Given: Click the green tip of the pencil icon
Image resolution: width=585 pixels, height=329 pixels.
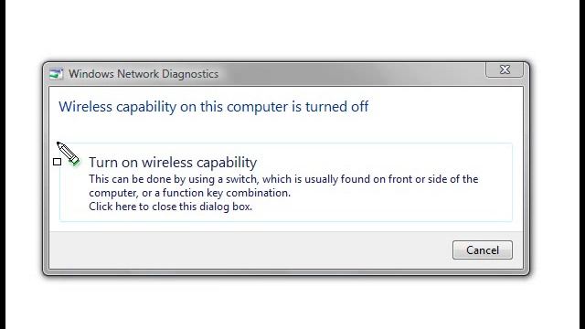Looking at the screenshot, I should tap(76, 162).
